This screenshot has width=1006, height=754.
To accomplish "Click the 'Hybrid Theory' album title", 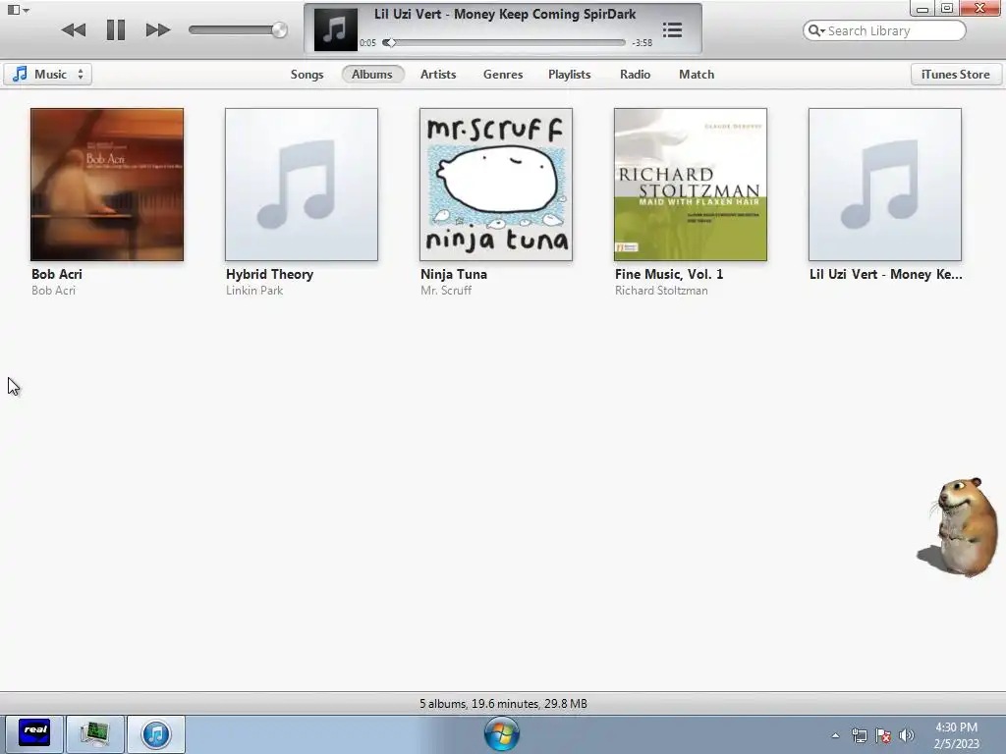I will point(269,275).
